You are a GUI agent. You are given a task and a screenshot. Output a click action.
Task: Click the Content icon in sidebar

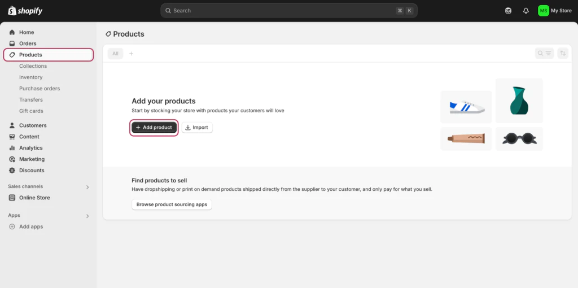click(x=12, y=137)
